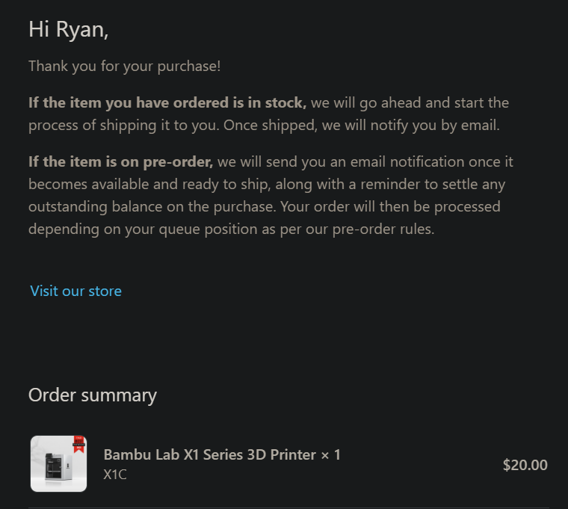The image size is (568, 509).
Task: Click the $20.00 price
Action: pyautogui.click(x=525, y=465)
